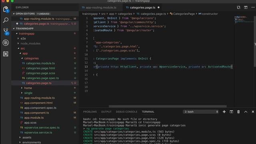The image size is (256, 144).
Task: Switch to the PROBLEMS panel tab
Action: pyautogui.click(x=90, y=112)
